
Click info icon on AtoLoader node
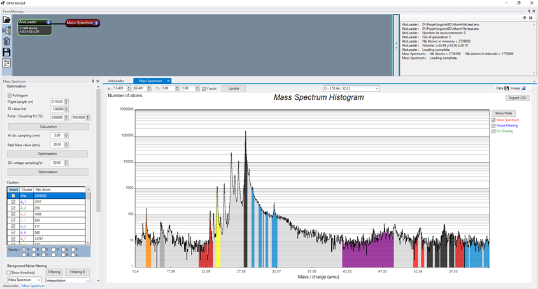(48, 22)
